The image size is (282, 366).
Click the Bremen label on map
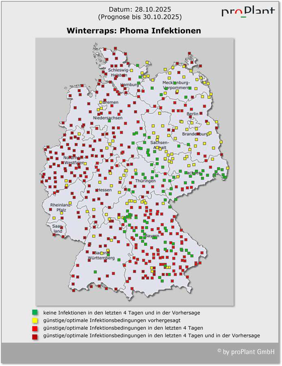(x=110, y=102)
